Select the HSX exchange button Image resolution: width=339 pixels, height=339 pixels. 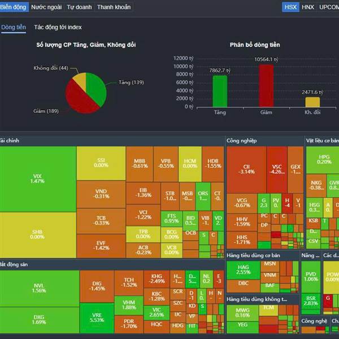290,7
